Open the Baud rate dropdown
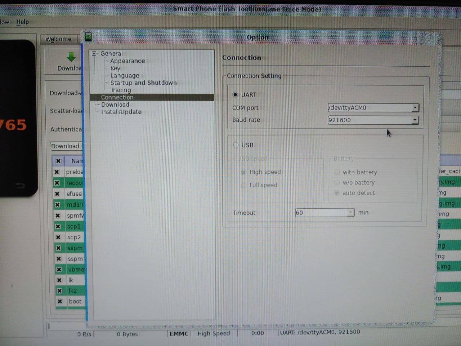This screenshot has width=461, height=346. [x=415, y=120]
